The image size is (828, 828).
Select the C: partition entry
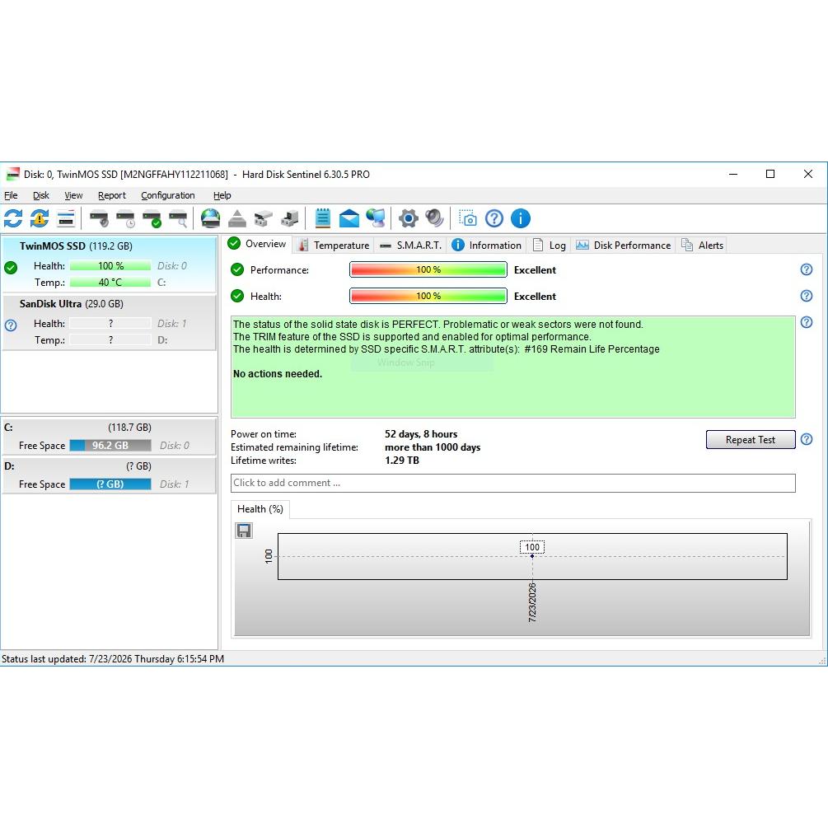(x=110, y=436)
